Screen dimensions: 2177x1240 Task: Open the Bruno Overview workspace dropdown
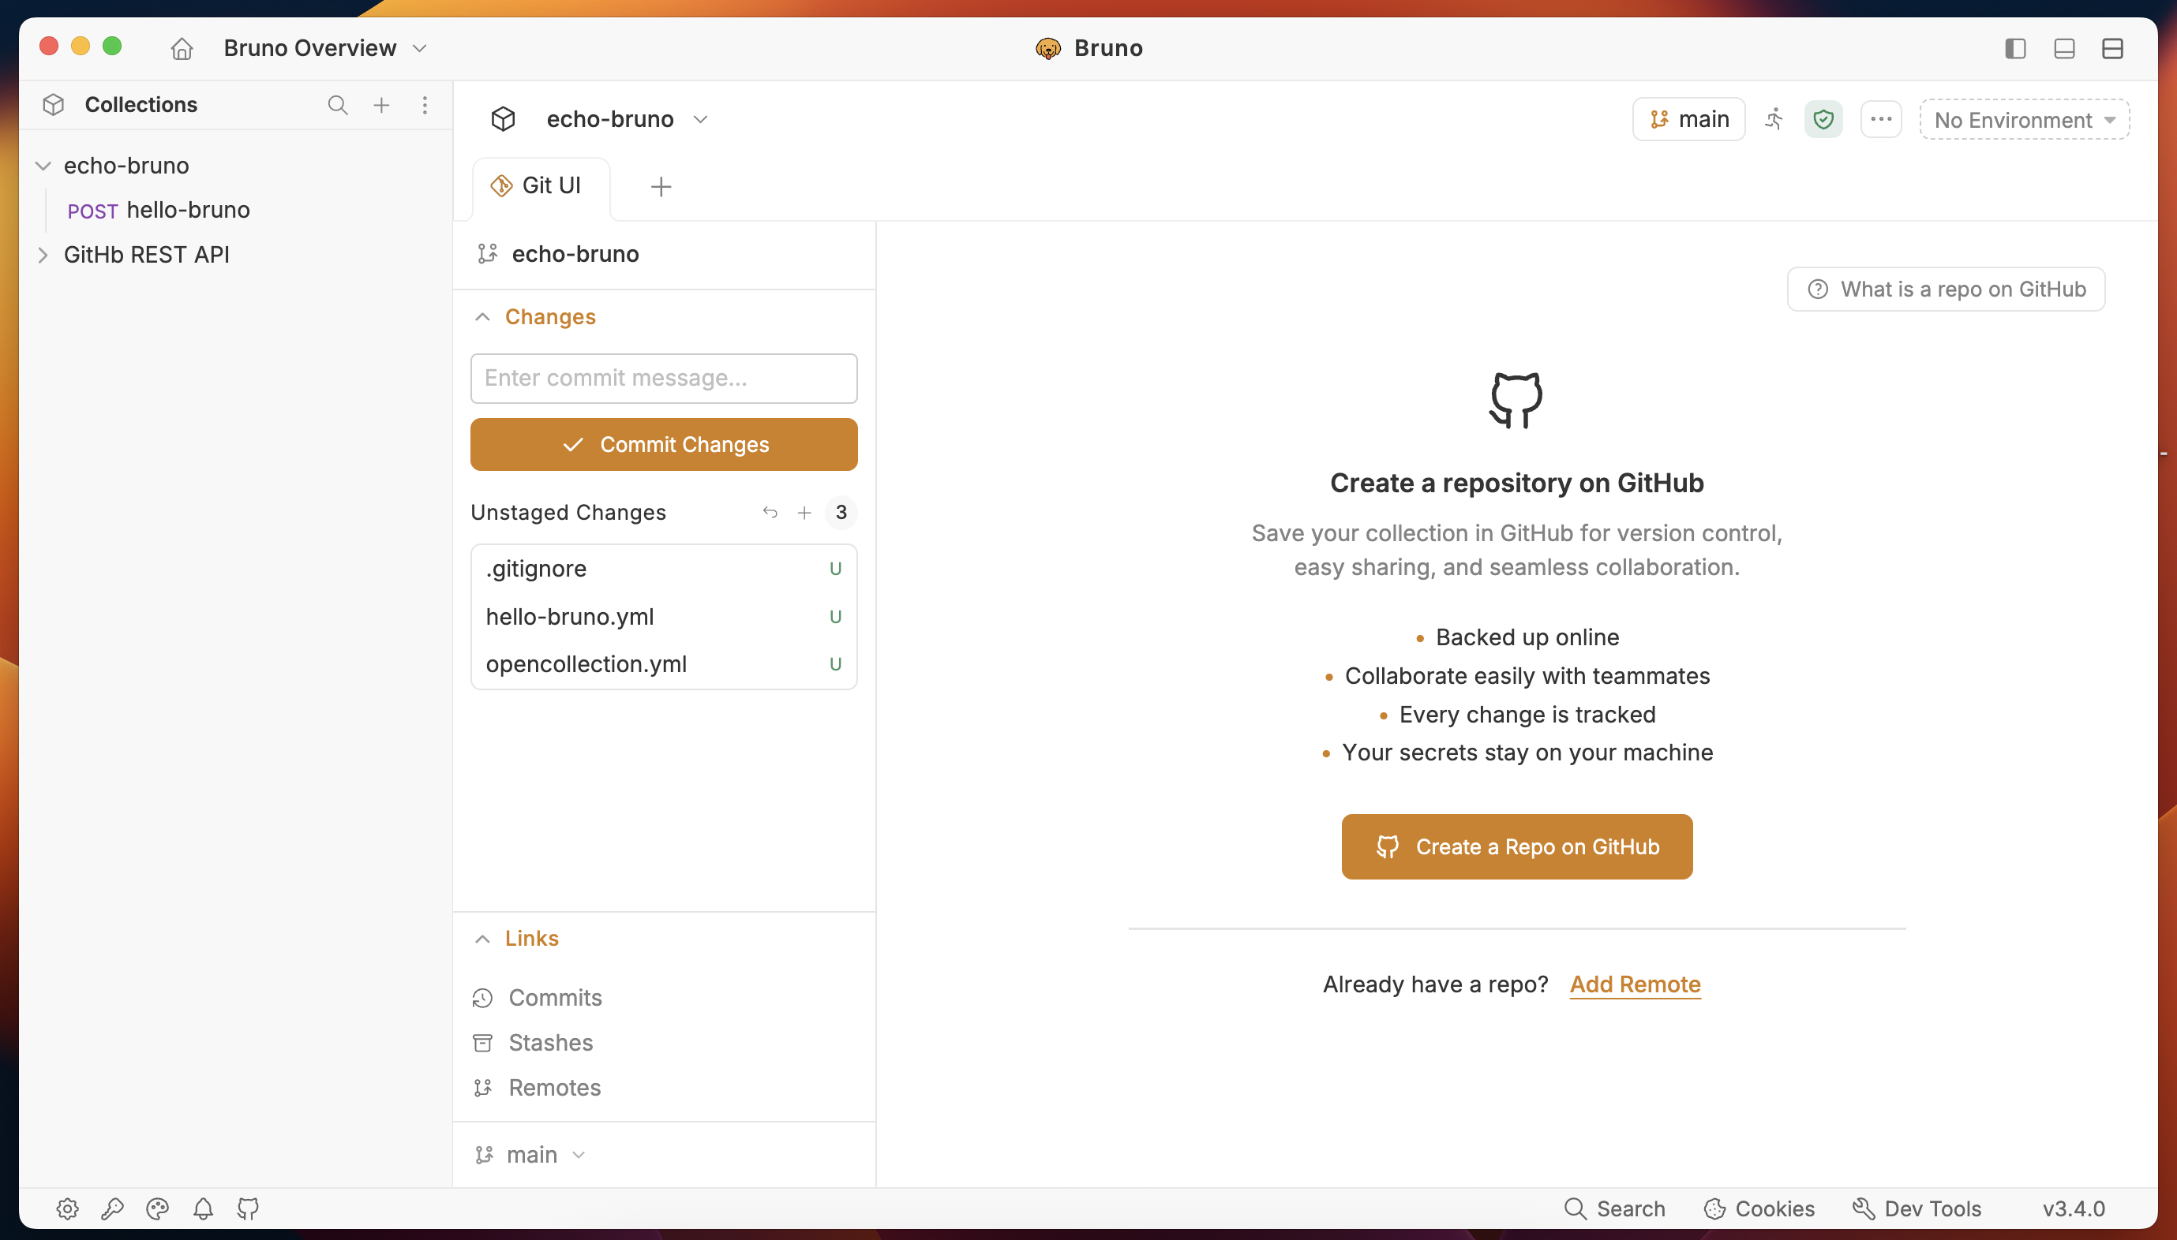click(x=324, y=49)
